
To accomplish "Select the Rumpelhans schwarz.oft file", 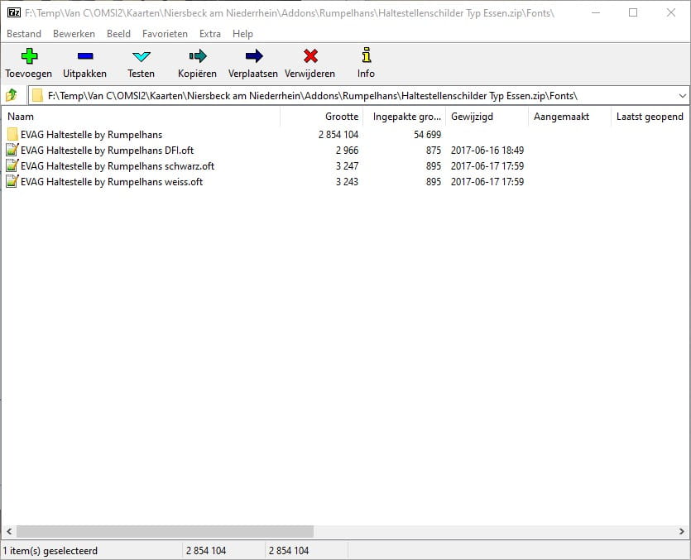I will pyautogui.click(x=118, y=166).
